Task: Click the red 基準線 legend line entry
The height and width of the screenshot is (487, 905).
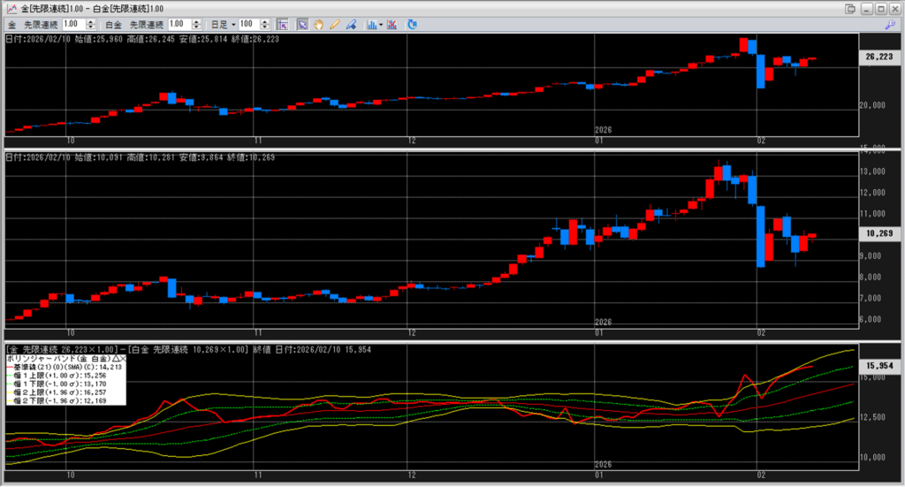Action: coord(53,366)
